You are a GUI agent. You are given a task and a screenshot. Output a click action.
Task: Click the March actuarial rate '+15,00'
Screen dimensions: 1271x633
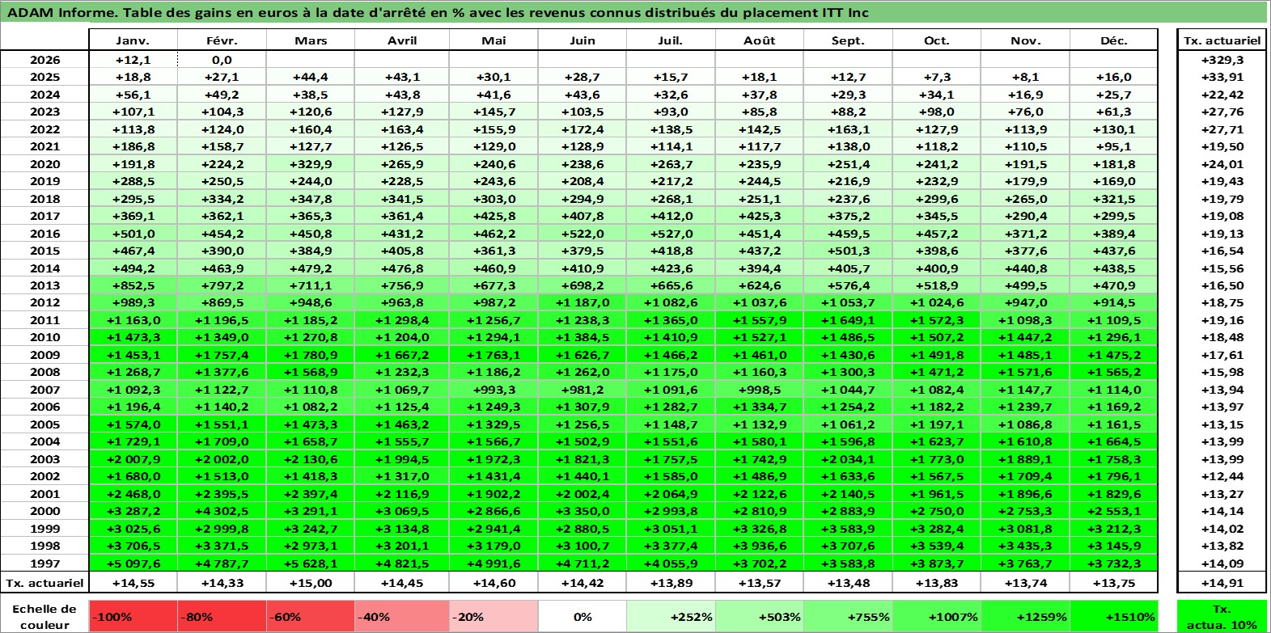tap(311, 583)
